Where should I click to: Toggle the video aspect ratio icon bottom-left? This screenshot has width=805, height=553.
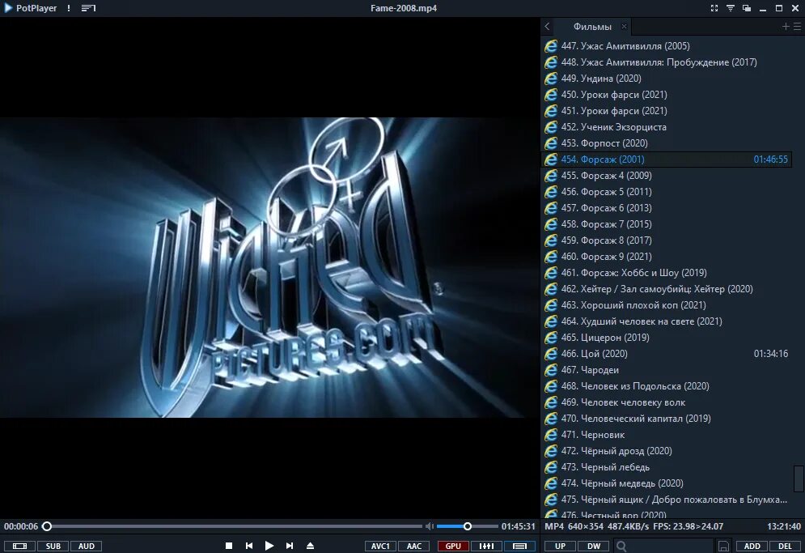19,546
